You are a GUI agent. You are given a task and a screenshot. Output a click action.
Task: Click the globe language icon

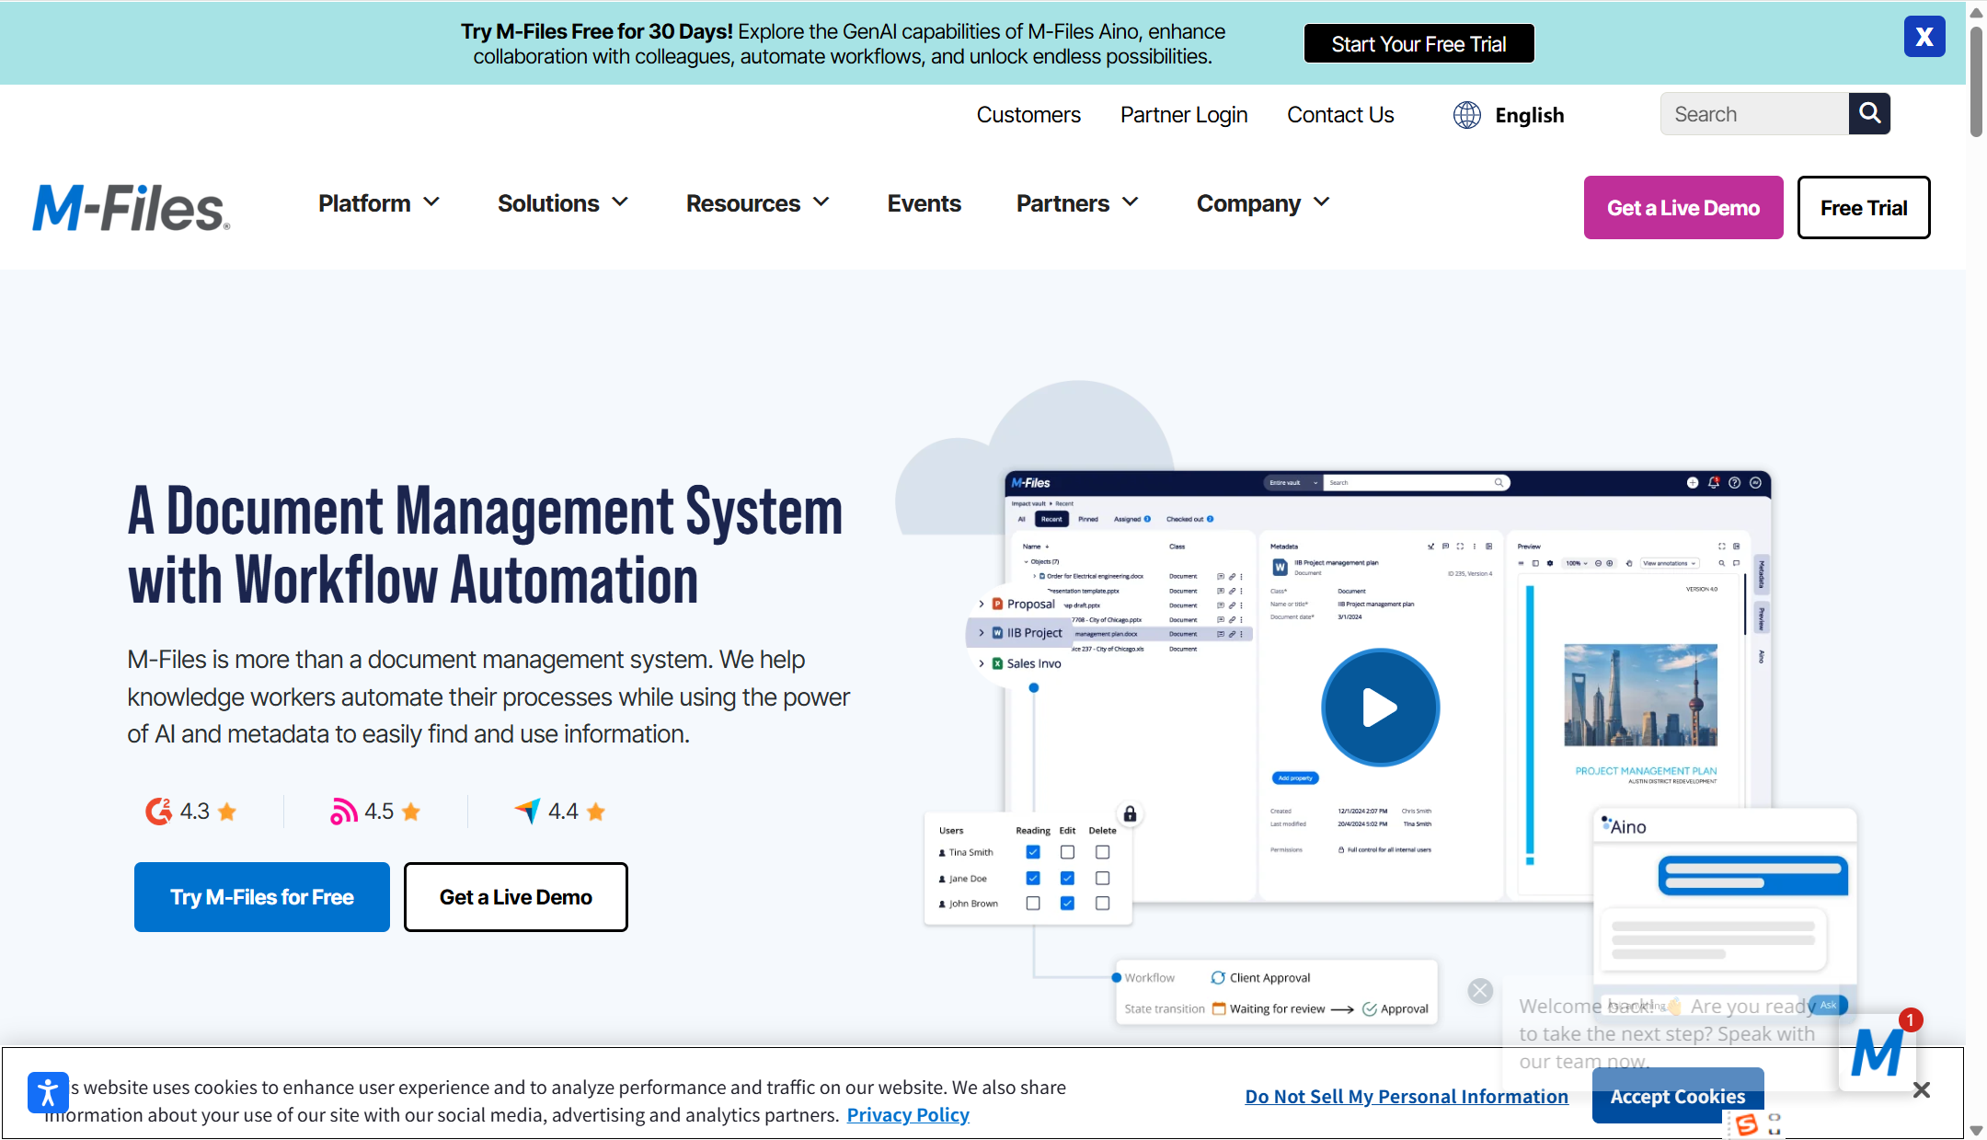(1466, 115)
